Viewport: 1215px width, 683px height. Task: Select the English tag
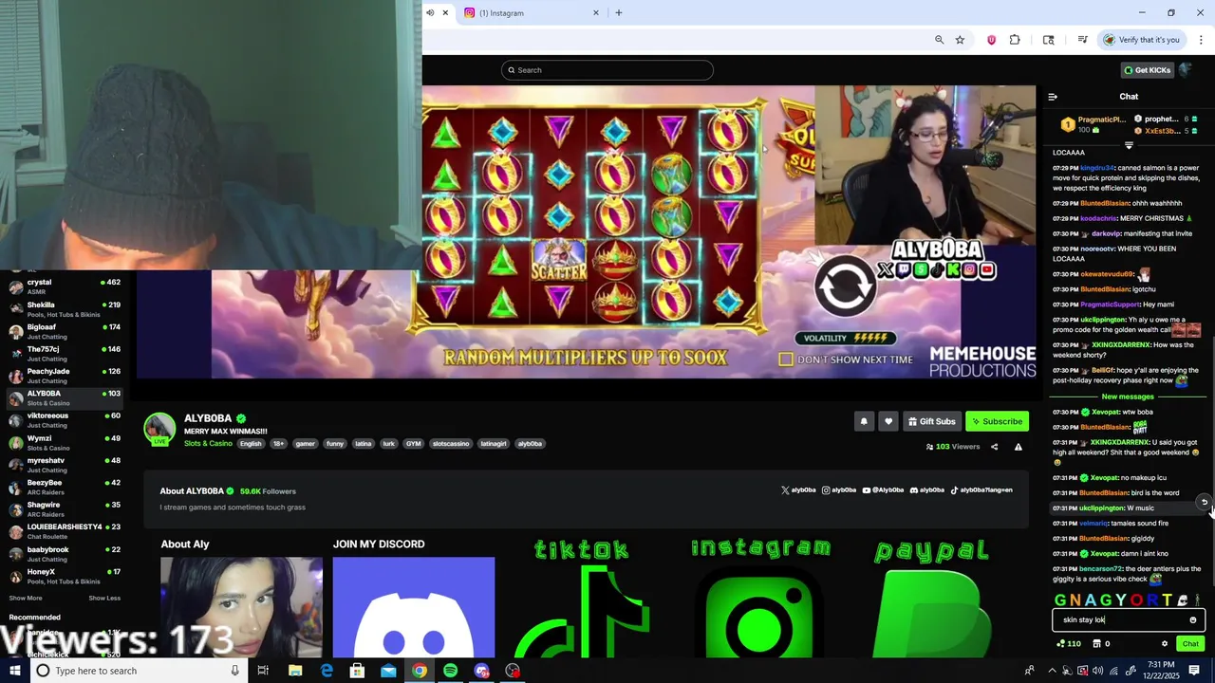251,444
